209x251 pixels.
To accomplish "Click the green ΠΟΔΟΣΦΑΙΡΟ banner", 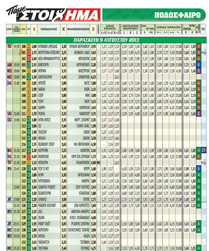I will point(154,15).
